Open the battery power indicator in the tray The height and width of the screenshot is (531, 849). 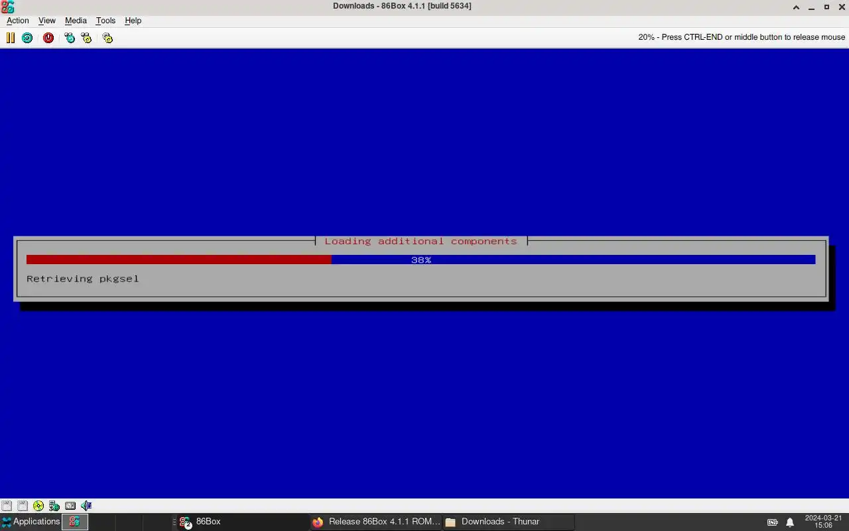(773, 522)
